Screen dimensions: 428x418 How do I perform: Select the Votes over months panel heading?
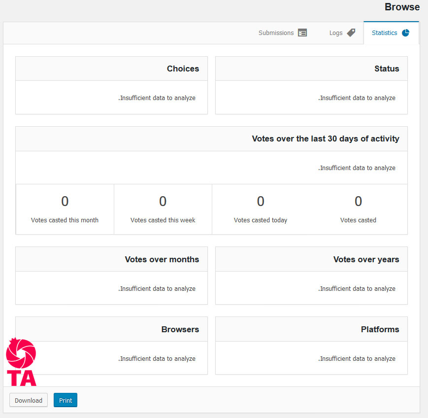tap(162, 260)
